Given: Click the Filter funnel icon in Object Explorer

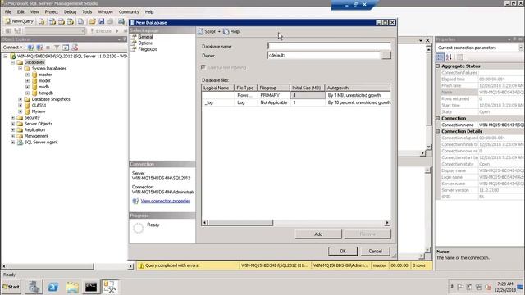Looking at the screenshot, I should coord(57,48).
